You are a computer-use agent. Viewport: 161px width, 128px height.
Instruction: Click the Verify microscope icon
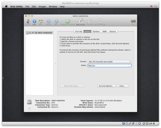tap(28, 21)
